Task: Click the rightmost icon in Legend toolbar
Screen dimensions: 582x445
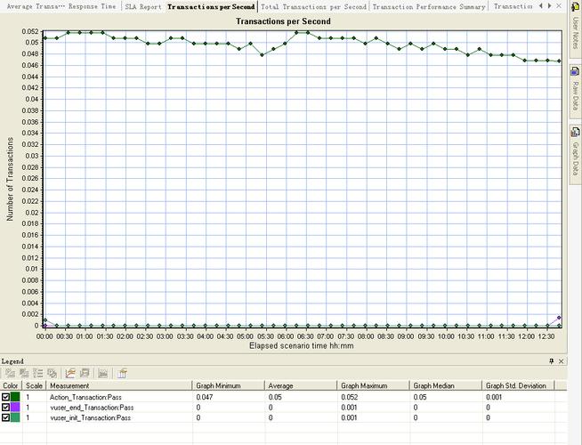Action: (123, 373)
